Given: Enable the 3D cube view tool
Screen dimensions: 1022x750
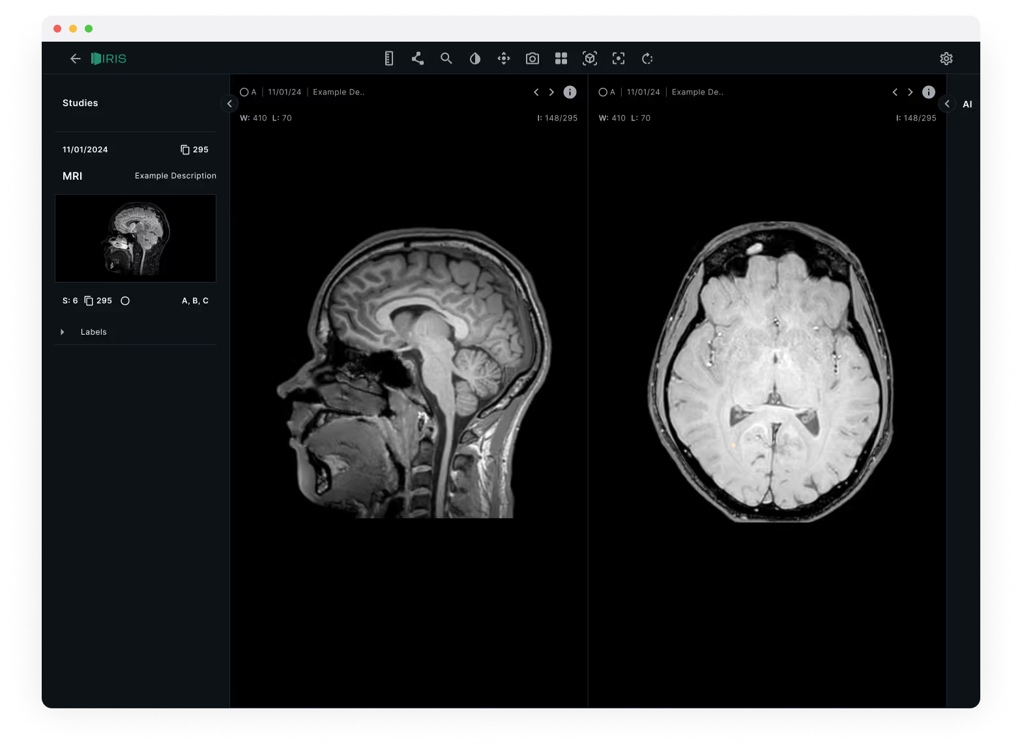Looking at the screenshot, I should (x=590, y=59).
